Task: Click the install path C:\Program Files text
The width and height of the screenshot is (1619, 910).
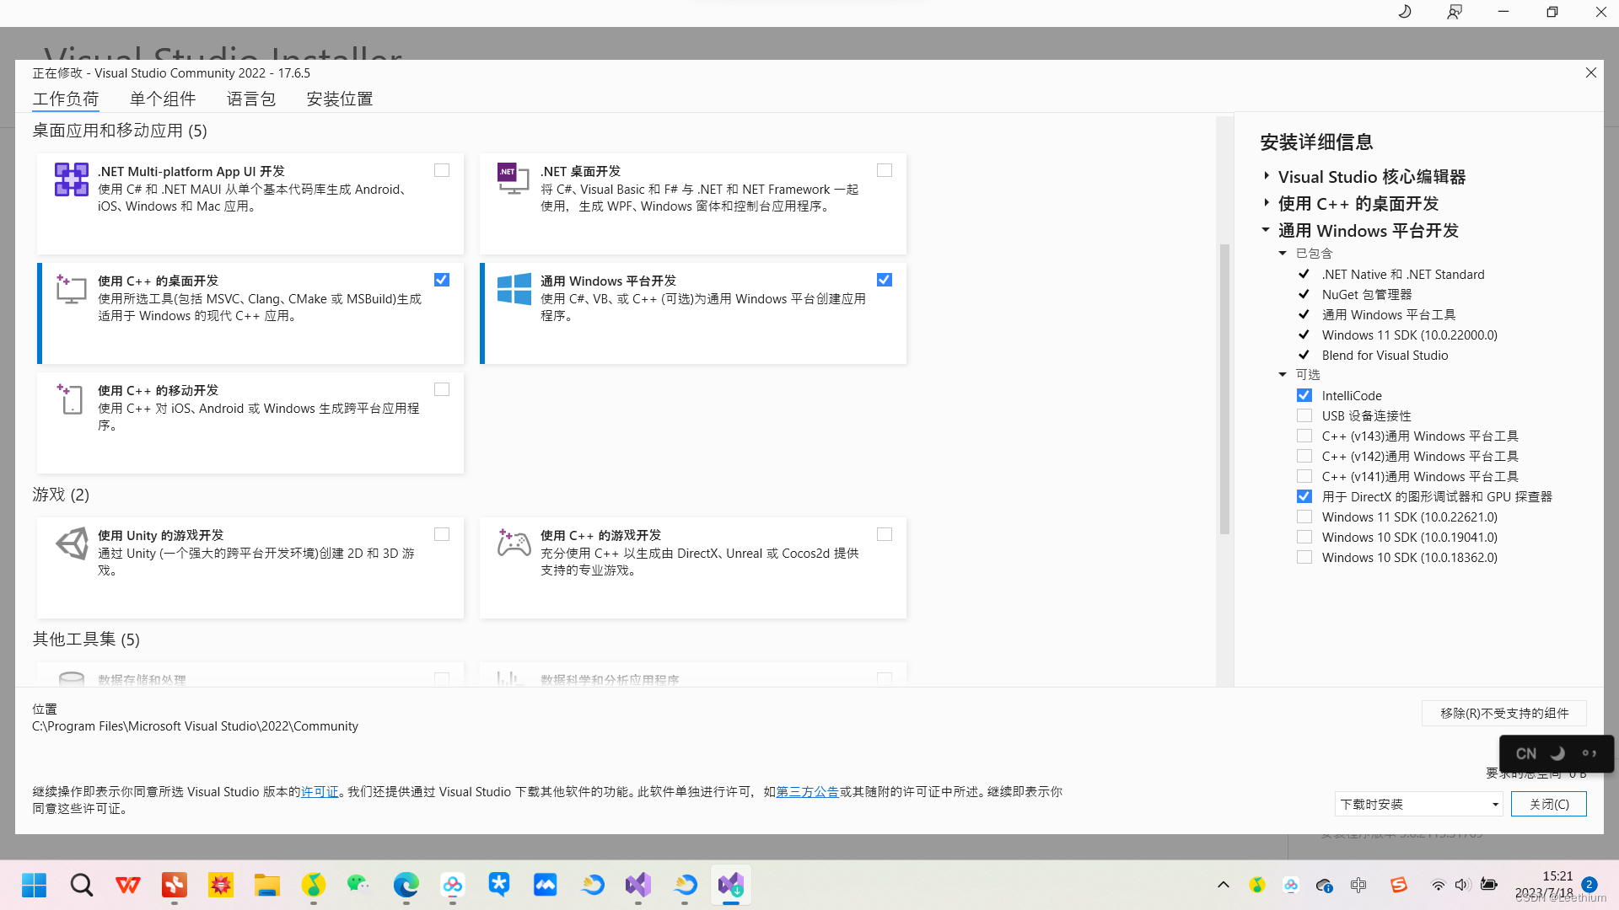Action: coord(195,726)
